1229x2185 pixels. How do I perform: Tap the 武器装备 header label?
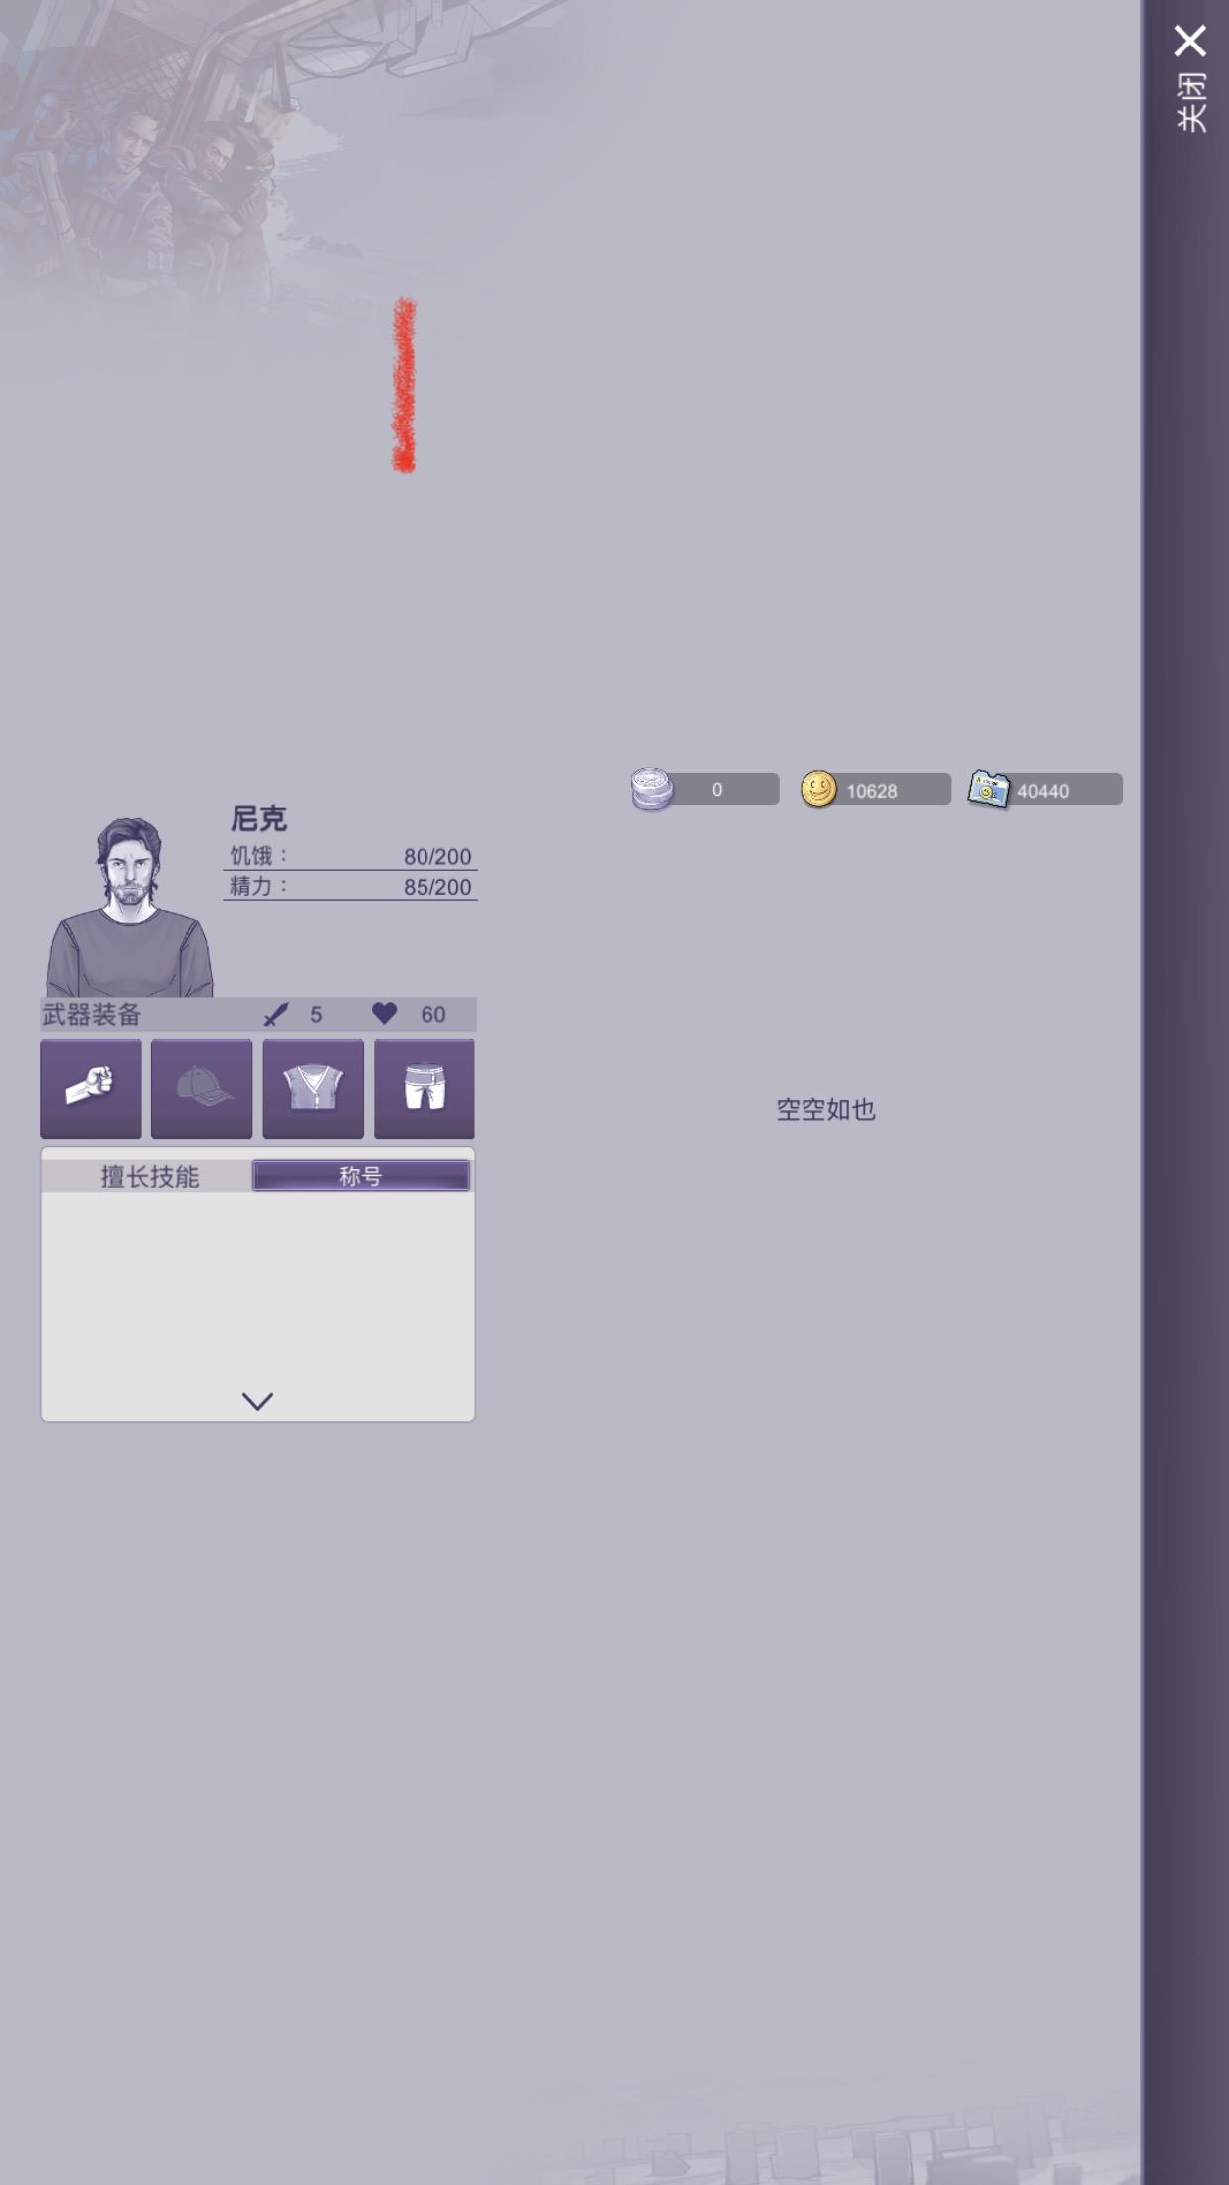[91, 1014]
